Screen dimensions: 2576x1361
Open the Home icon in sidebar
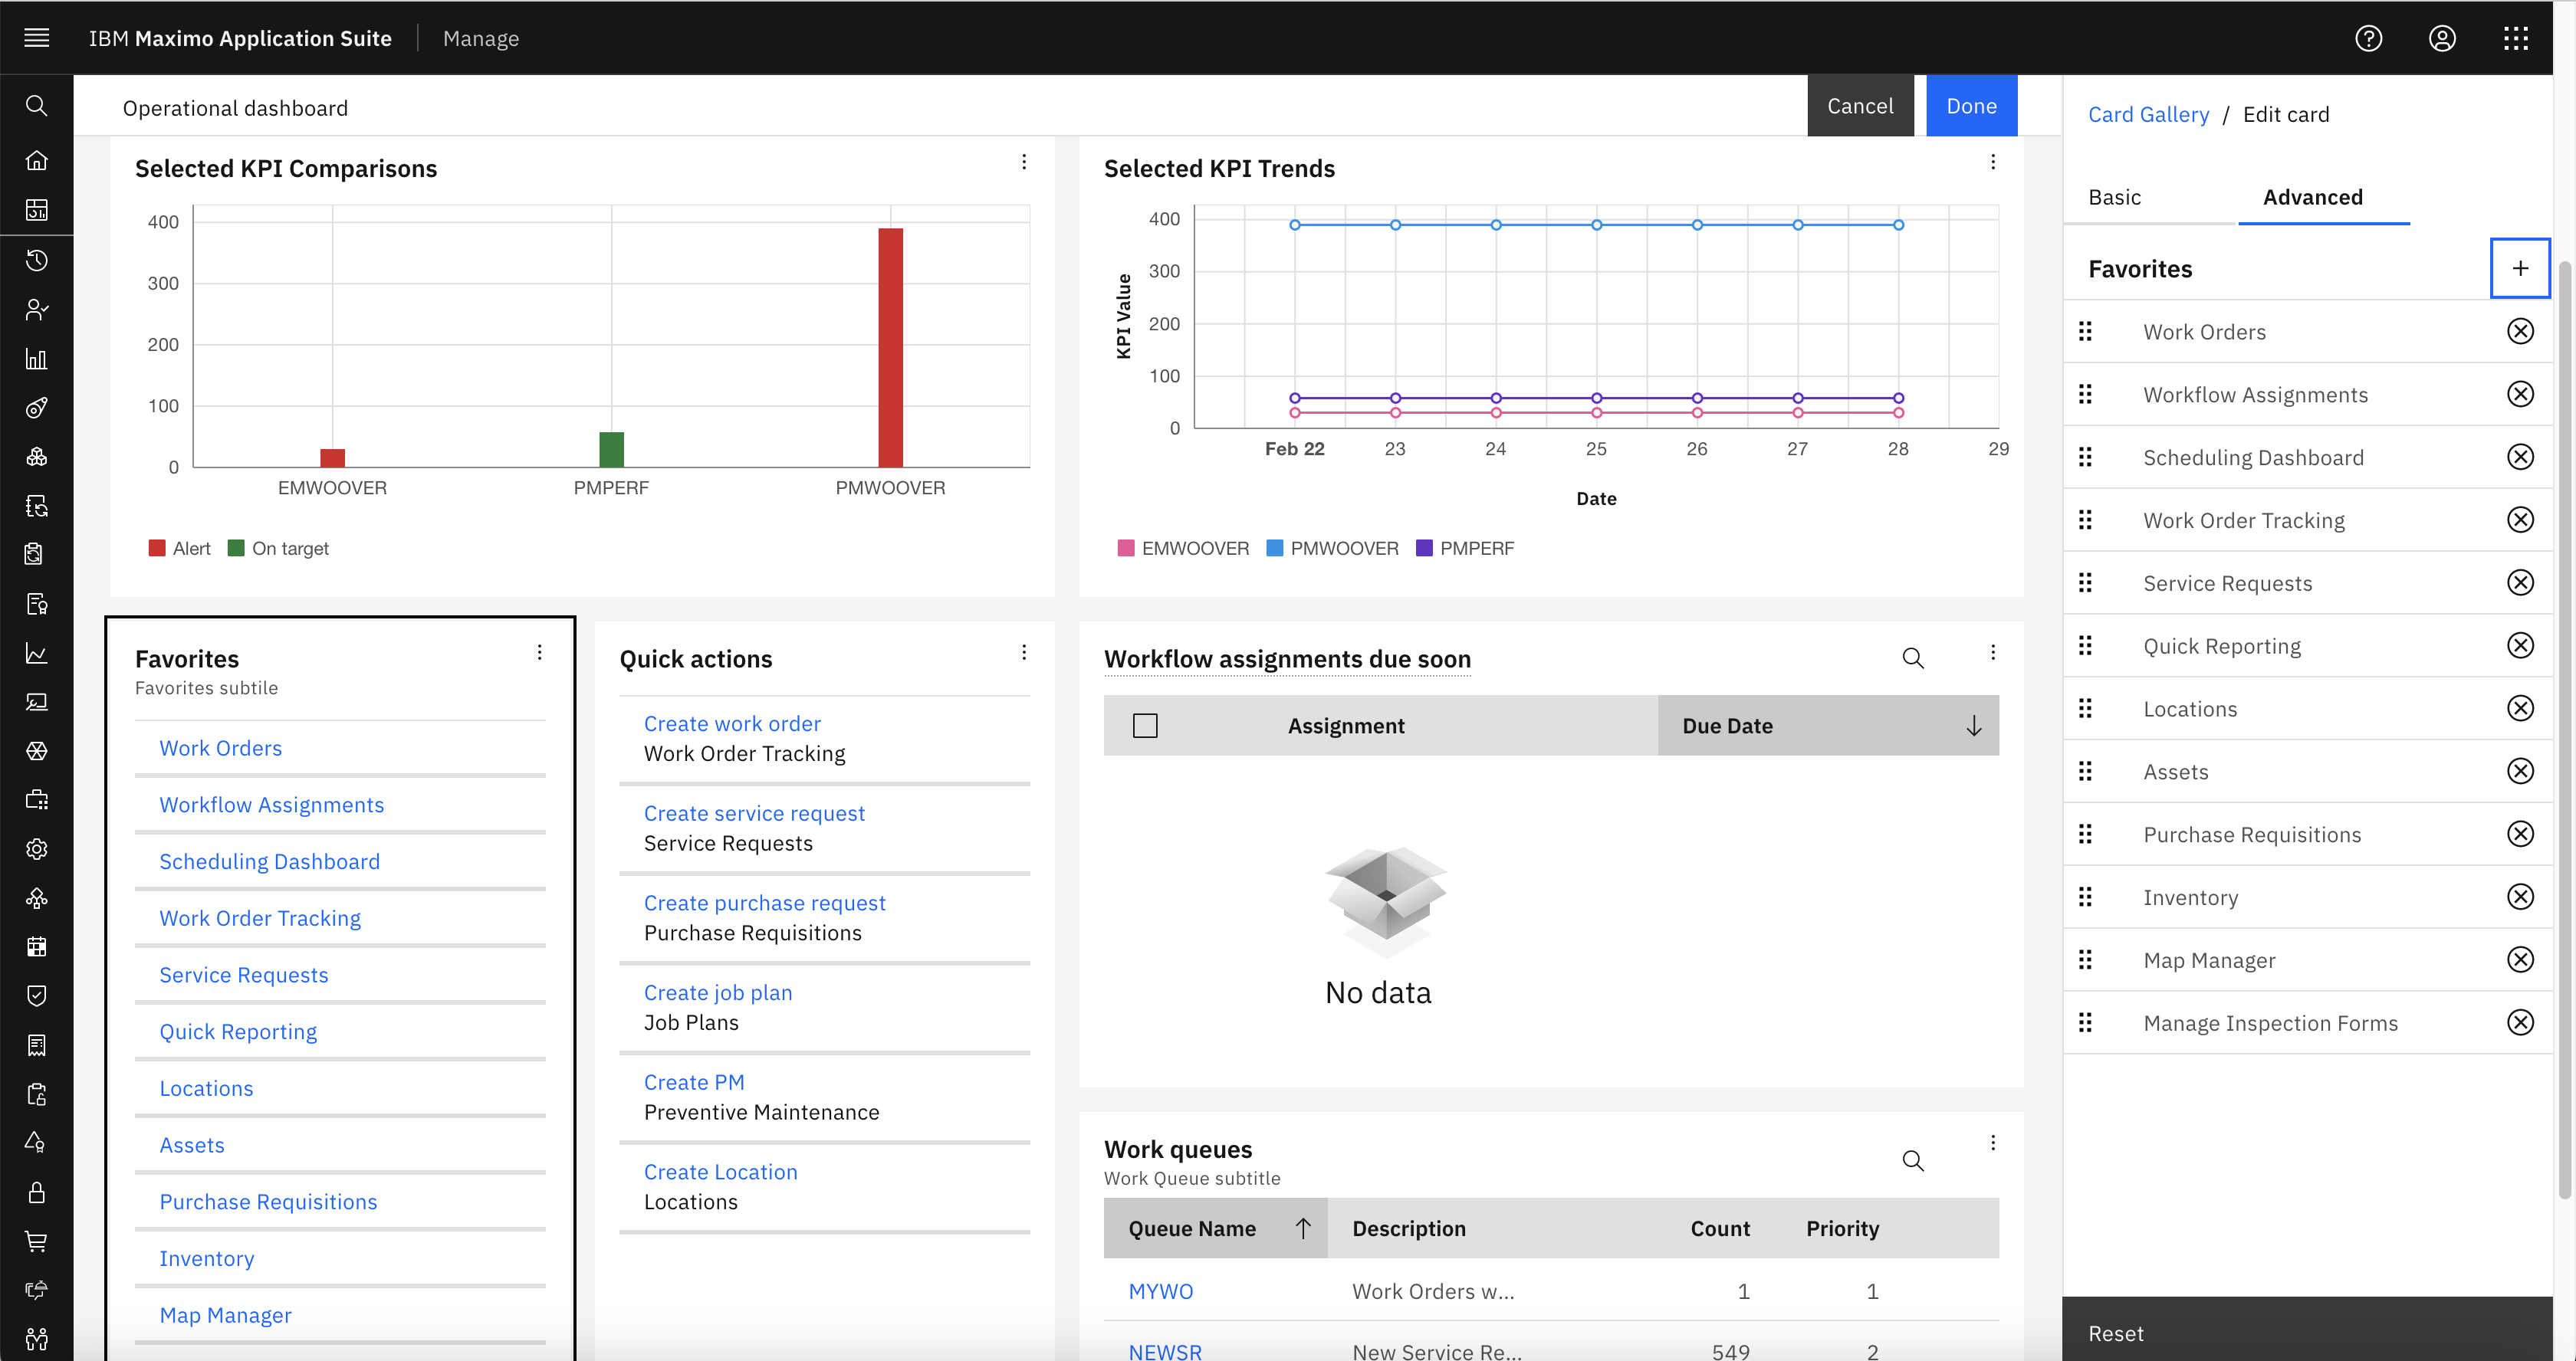click(x=37, y=160)
